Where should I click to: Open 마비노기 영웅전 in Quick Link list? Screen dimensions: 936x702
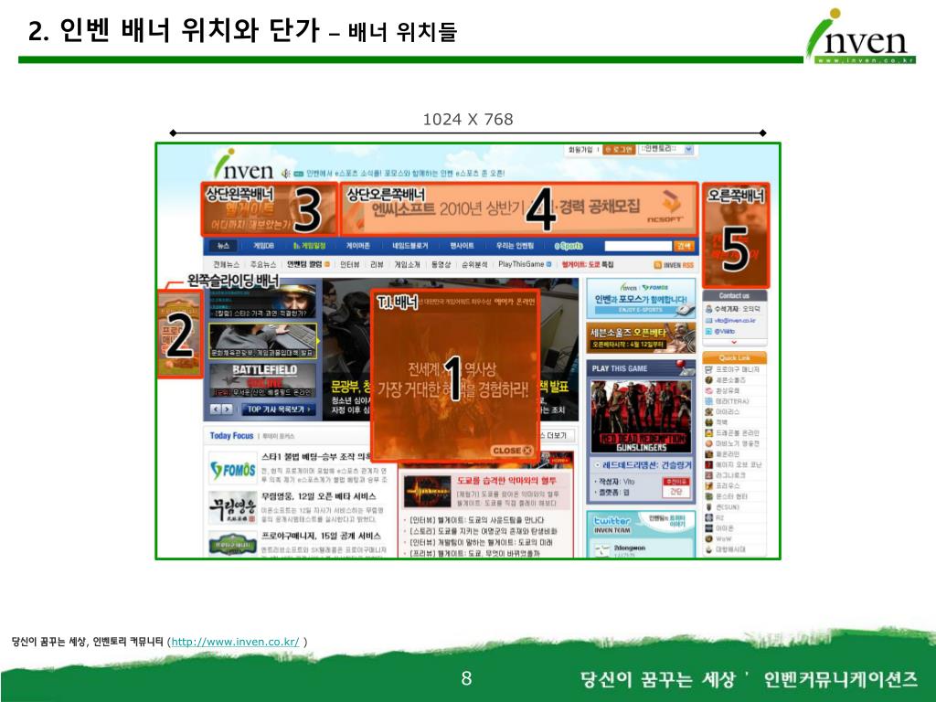[x=738, y=443]
